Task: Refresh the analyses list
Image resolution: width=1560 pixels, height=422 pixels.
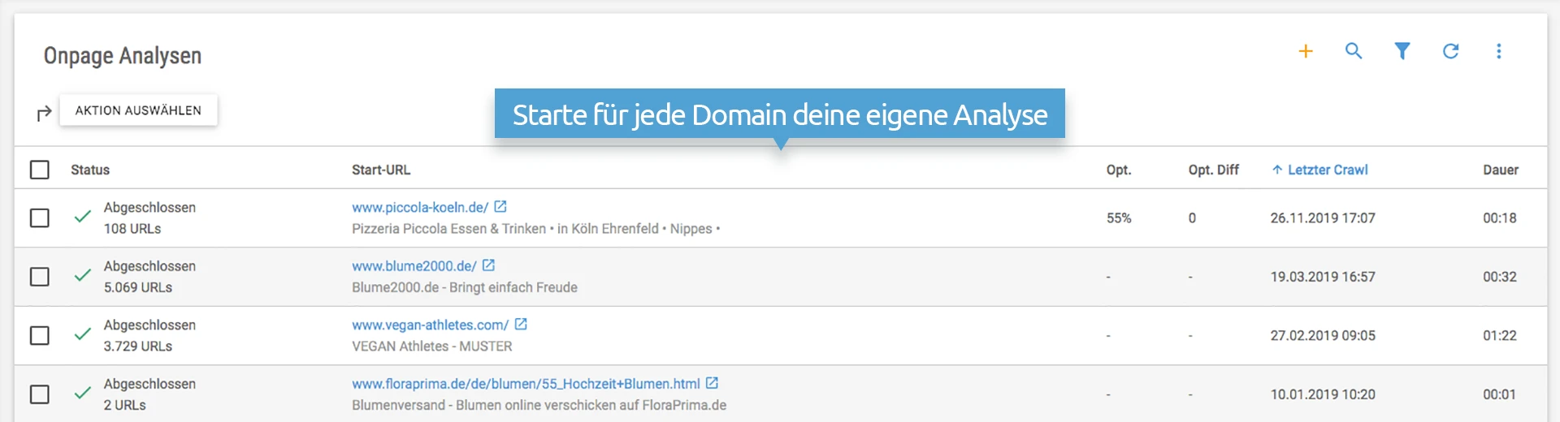Action: (x=1450, y=51)
